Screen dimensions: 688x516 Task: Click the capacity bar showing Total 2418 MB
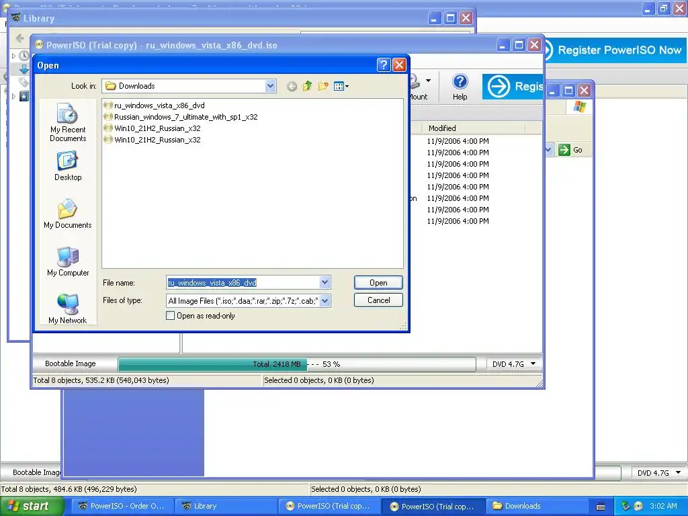(x=296, y=363)
